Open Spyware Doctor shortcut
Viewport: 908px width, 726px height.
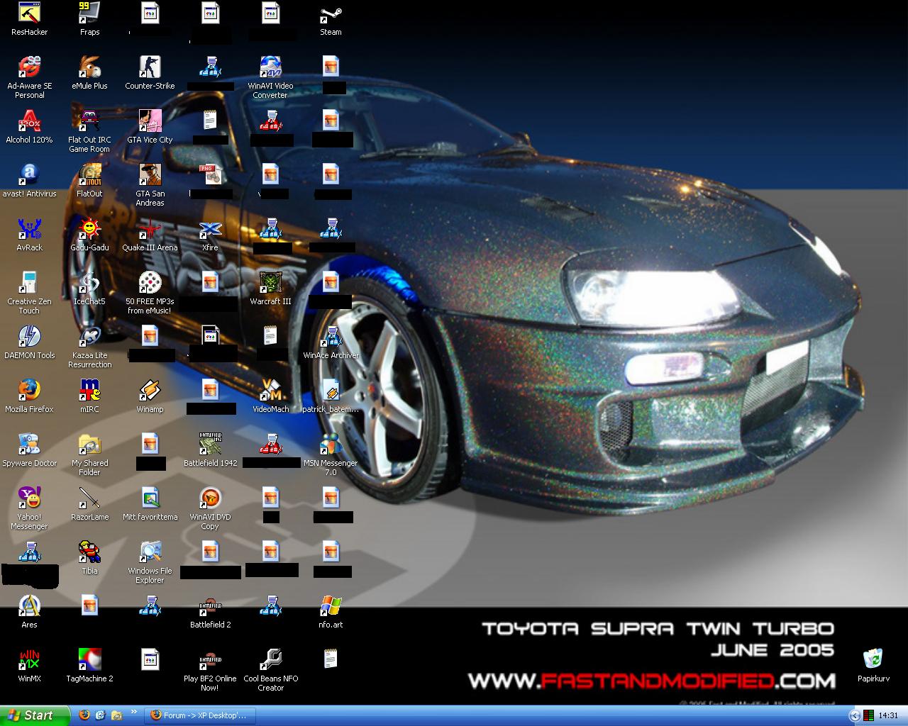pos(29,450)
